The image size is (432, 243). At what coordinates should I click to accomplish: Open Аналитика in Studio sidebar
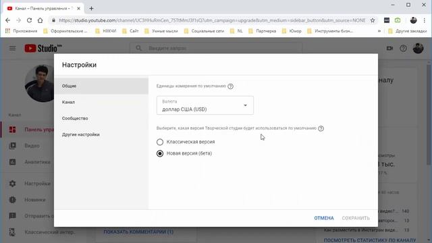(x=28, y=162)
